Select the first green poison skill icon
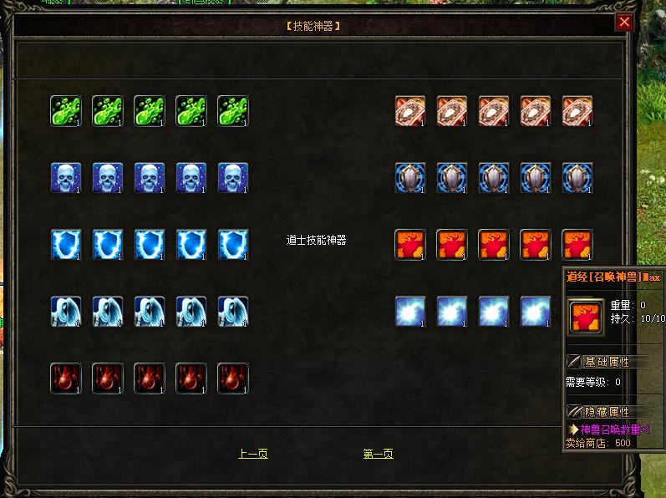The height and width of the screenshot is (498, 666). pyautogui.click(x=66, y=111)
